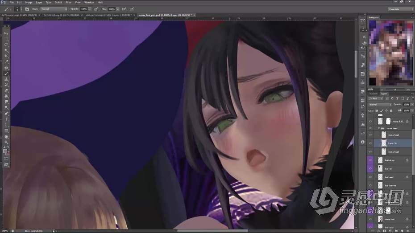Select the Horizontal Type tool
The image size is (415, 233).
pyautogui.click(x=6, y=119)
